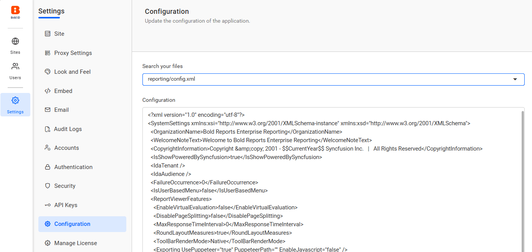
Task: Click the Accounts user-gear icon
Action: point(48,148)
